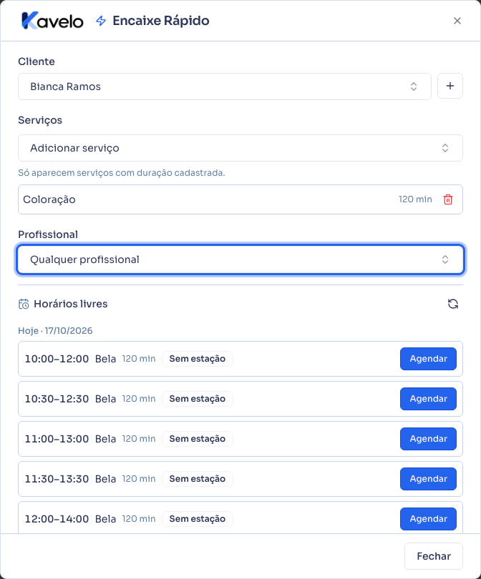Click the Horários livres heading
This screenshot has height=579, width=481.
[x=71, y=304]
